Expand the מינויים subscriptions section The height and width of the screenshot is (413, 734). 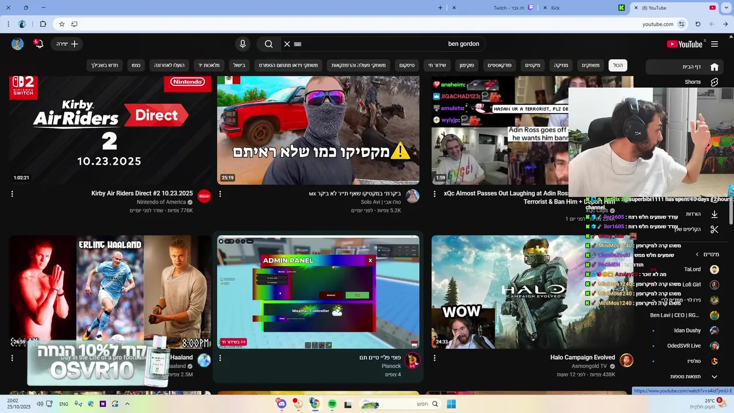(707, 254)
